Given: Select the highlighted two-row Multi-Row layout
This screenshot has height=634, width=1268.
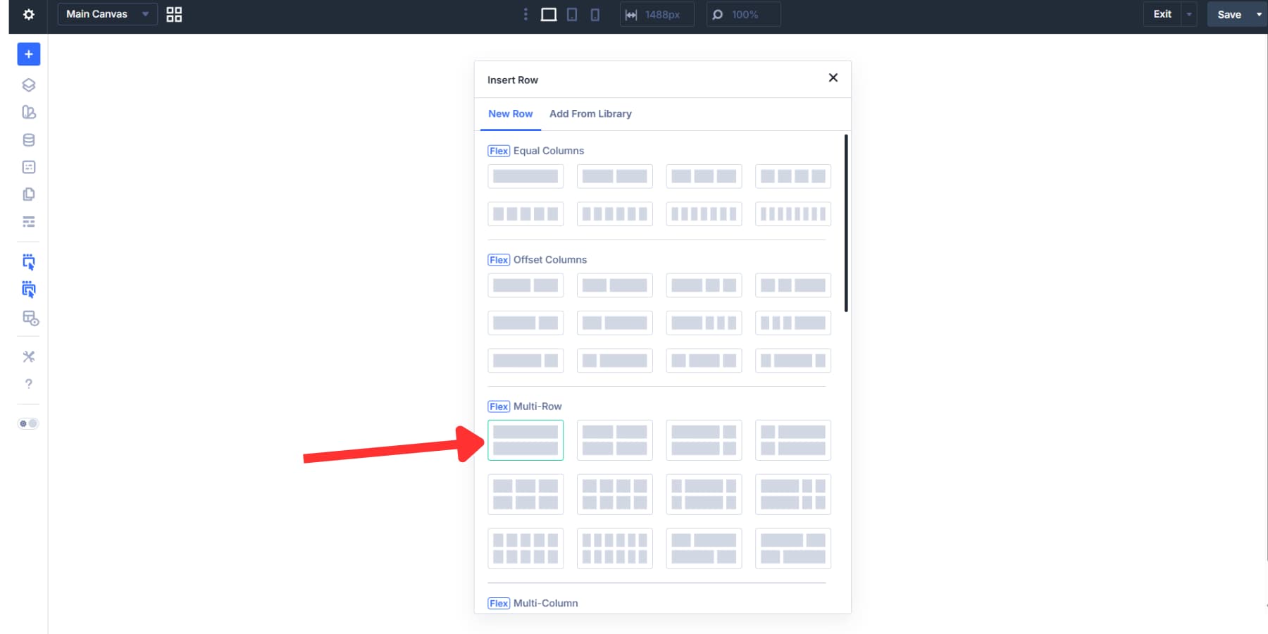Looking at the screenshot, I should click(526, 440).
